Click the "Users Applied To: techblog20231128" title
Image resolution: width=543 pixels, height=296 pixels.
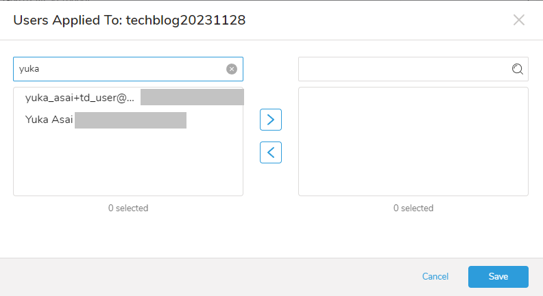pyautogui.click(x=129, y=21)
